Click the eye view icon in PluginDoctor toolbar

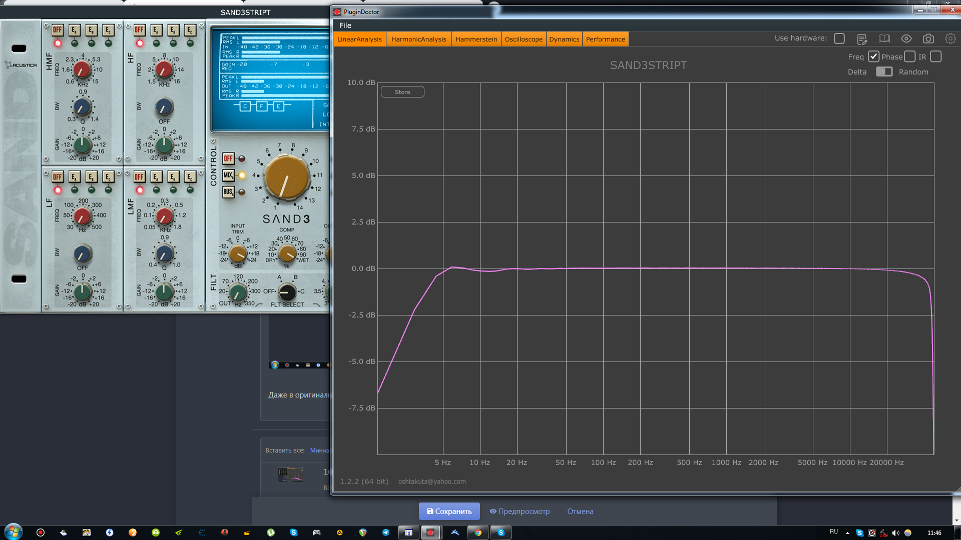tap(906, 38)
